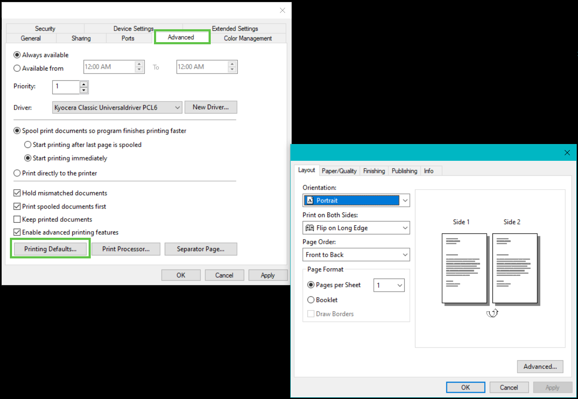Screen dimensions: 578x399
Task: Close the printing defaults dialog
Action: [567, 153]
